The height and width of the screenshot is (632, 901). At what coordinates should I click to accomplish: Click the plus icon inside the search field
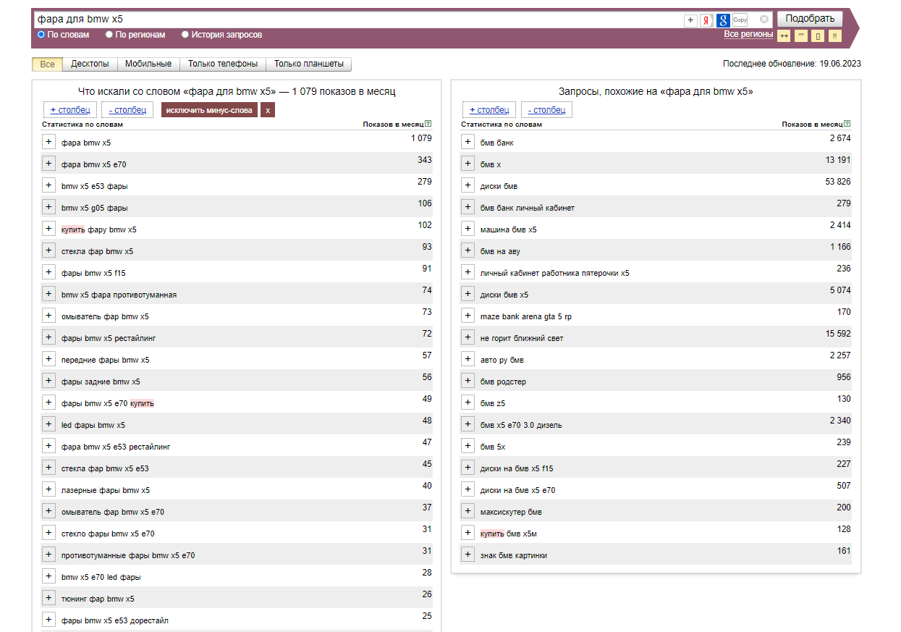[690, 20]
